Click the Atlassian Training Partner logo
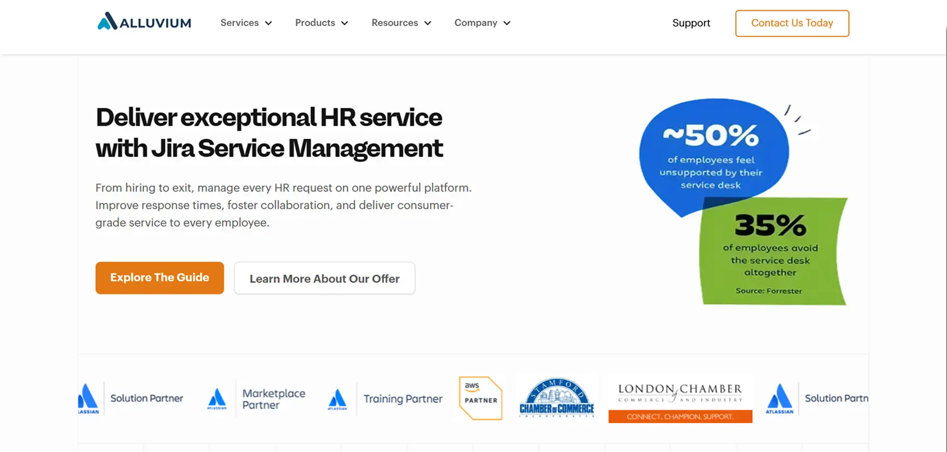Viewport: 947px width, 452px height. tap(385, 399)
